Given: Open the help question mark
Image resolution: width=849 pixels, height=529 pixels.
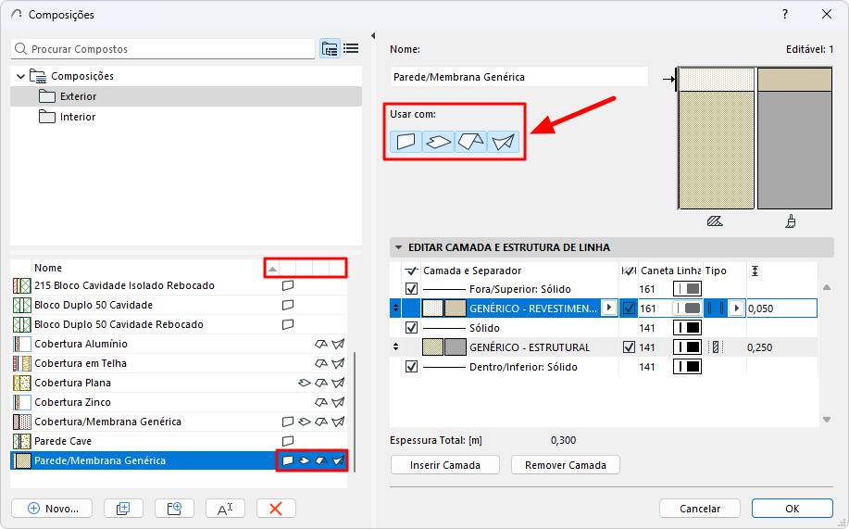Looking at the screenshot, I should (x=784, y=14).
